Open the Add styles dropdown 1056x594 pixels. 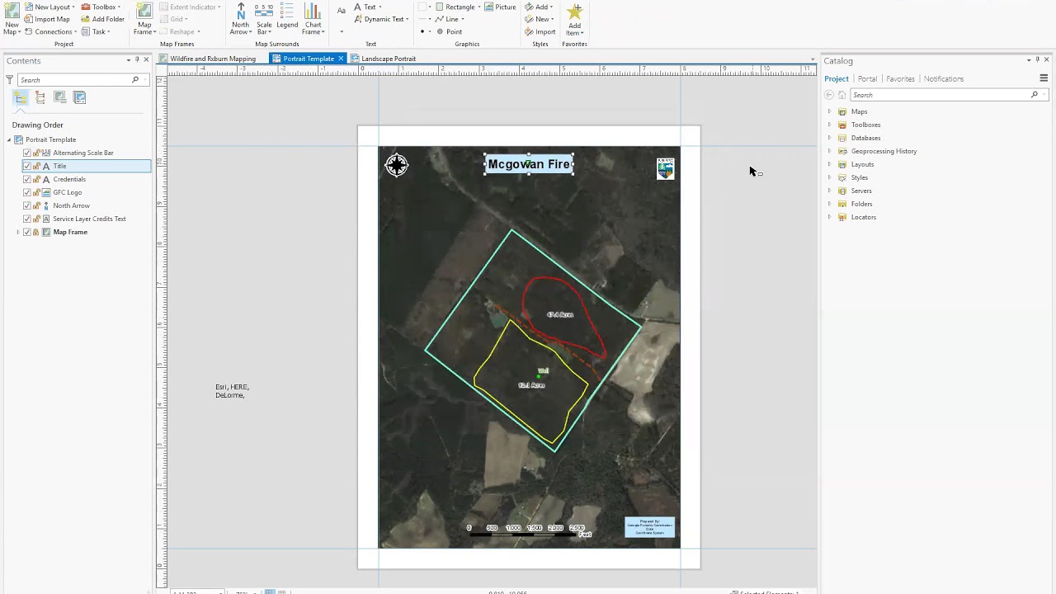[539, 7]
